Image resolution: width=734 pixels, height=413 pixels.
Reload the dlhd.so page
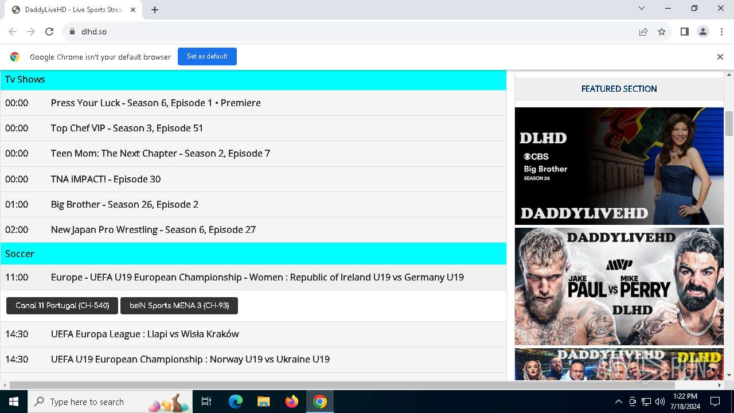point(49,32)
